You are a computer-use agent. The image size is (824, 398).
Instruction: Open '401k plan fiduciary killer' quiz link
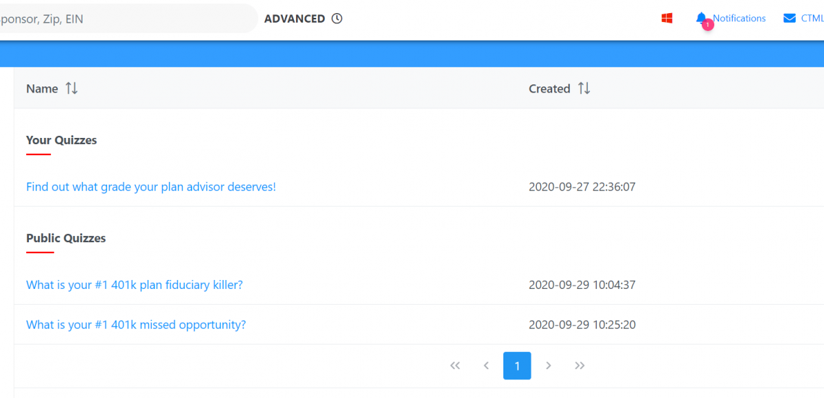[135, 285]
